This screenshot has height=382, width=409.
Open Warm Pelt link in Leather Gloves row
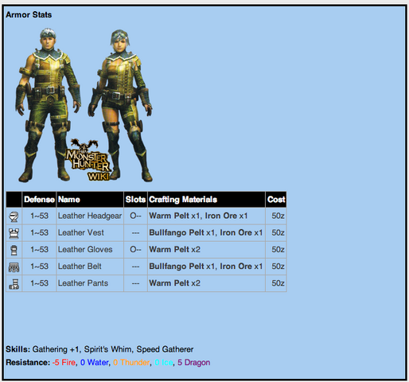[x=169, y=249]
